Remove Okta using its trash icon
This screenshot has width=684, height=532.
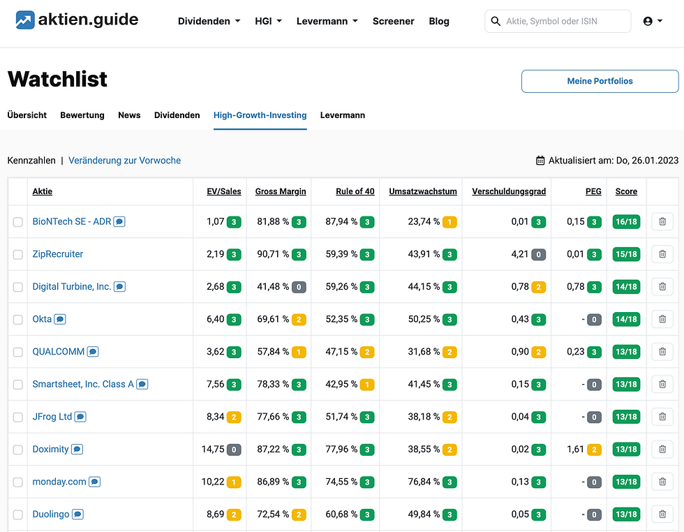tap(662, 320)
